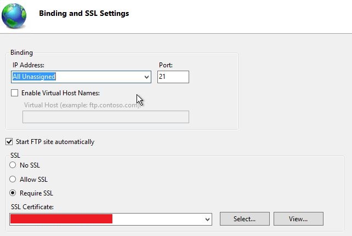Click the All Unassigned IP address field
352x236 pixels.
tap(81, 77)
